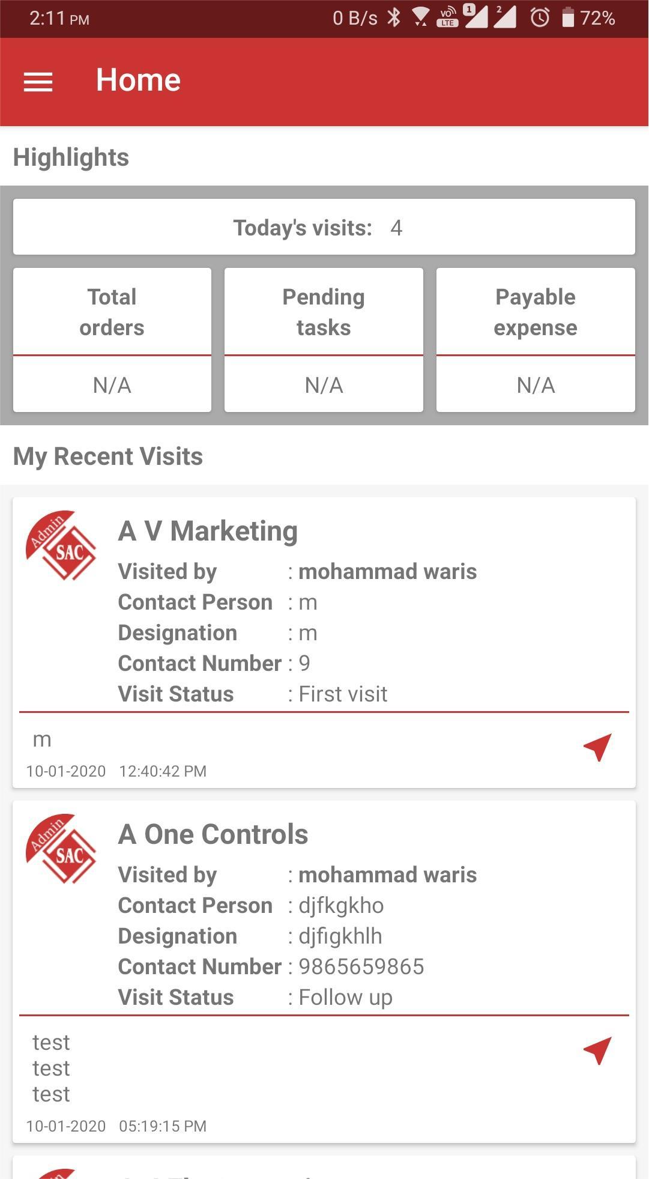Tap the 10-01-2020 05:19:15 PM timestamp
649x1179 pixels.
coord(116,1126)
